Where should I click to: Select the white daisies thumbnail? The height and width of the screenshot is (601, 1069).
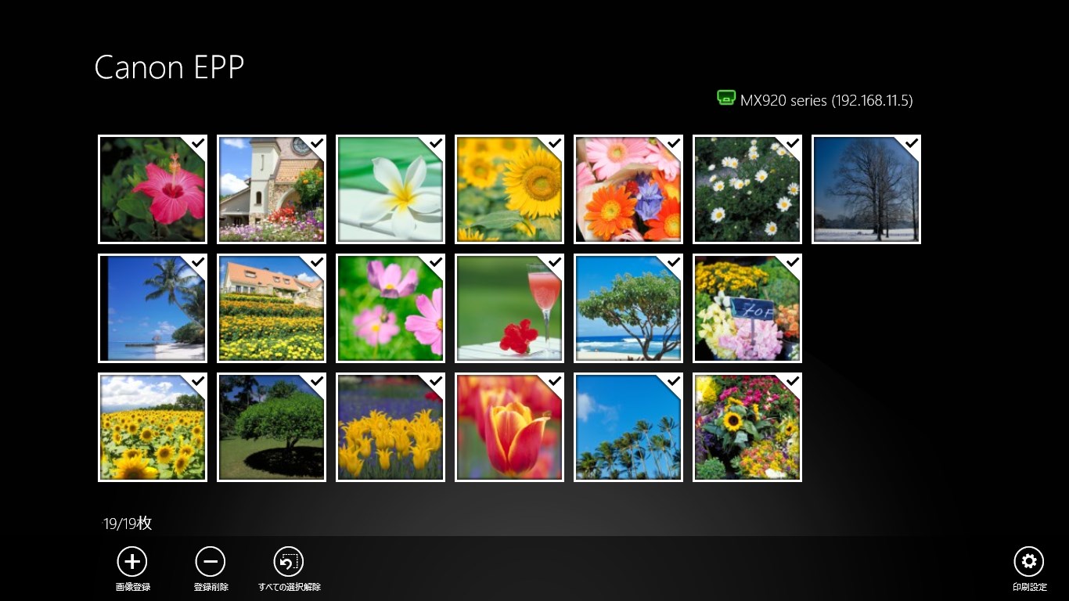coord(747,189)
